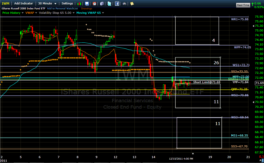Click the MPP=72.00 pivot label
Screen dimensions: 264x163
click(241, 77)
